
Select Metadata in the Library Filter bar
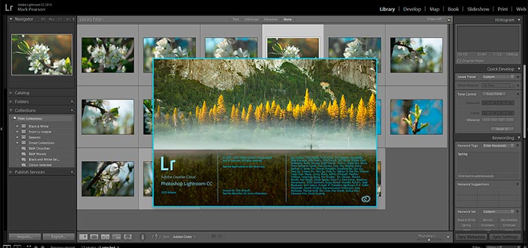pos(271,19)
